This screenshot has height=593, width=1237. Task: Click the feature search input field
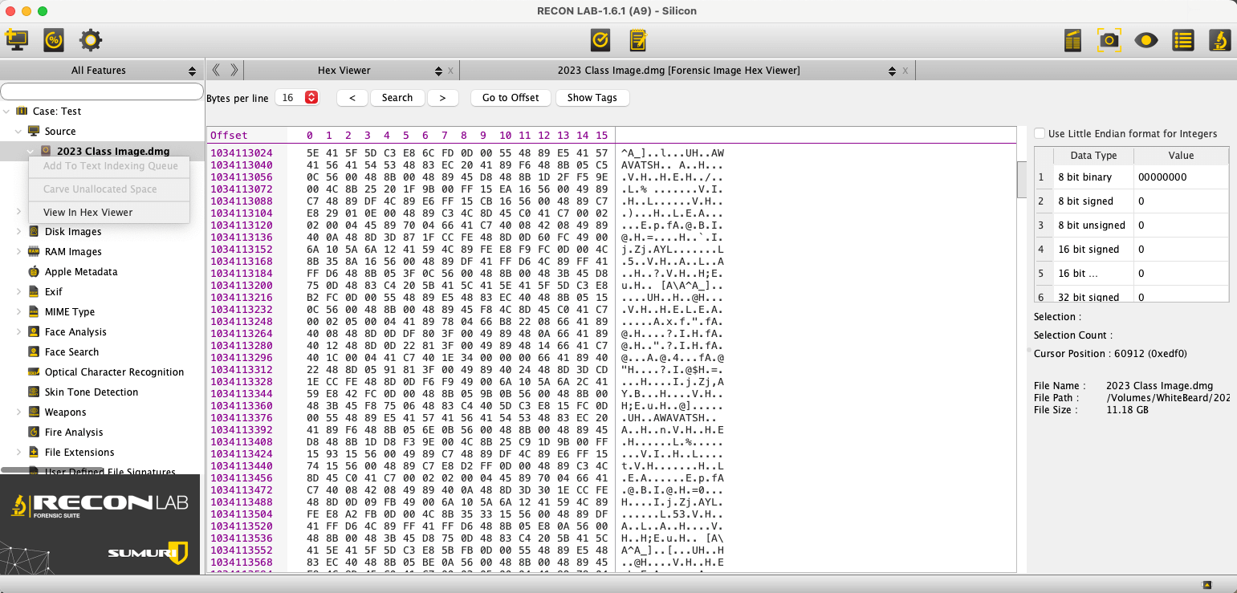point(102,91)
